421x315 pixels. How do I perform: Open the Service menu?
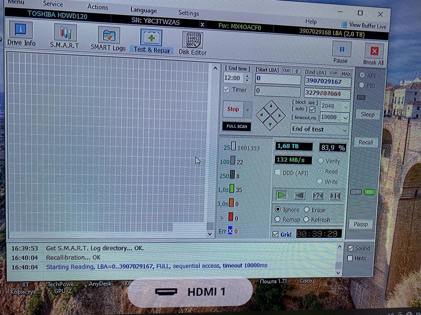click(53, 4)
